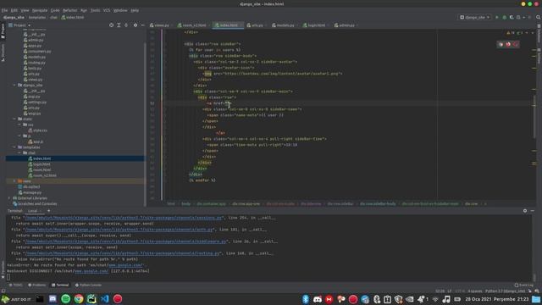Viewport: 542px width, 305px height.
Task: Open Google Chrome from the taskbar
Action: click(x=79, y=299)
